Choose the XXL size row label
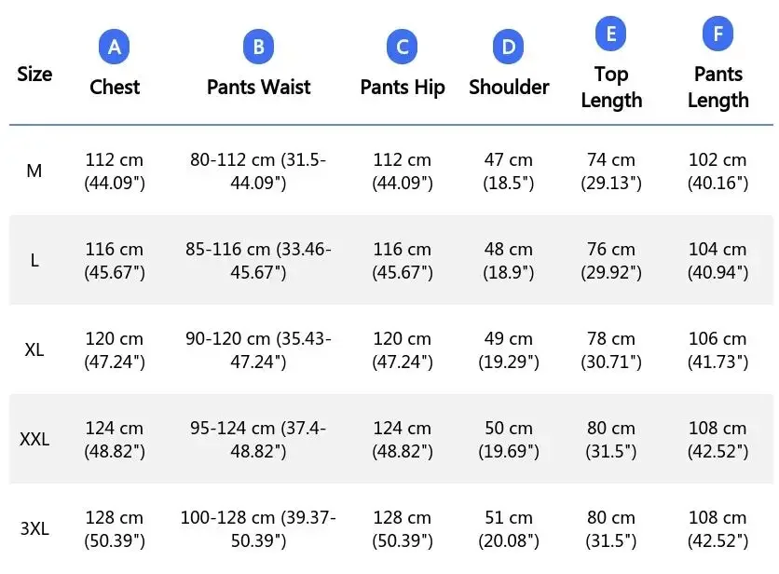 tap(34, 440)
